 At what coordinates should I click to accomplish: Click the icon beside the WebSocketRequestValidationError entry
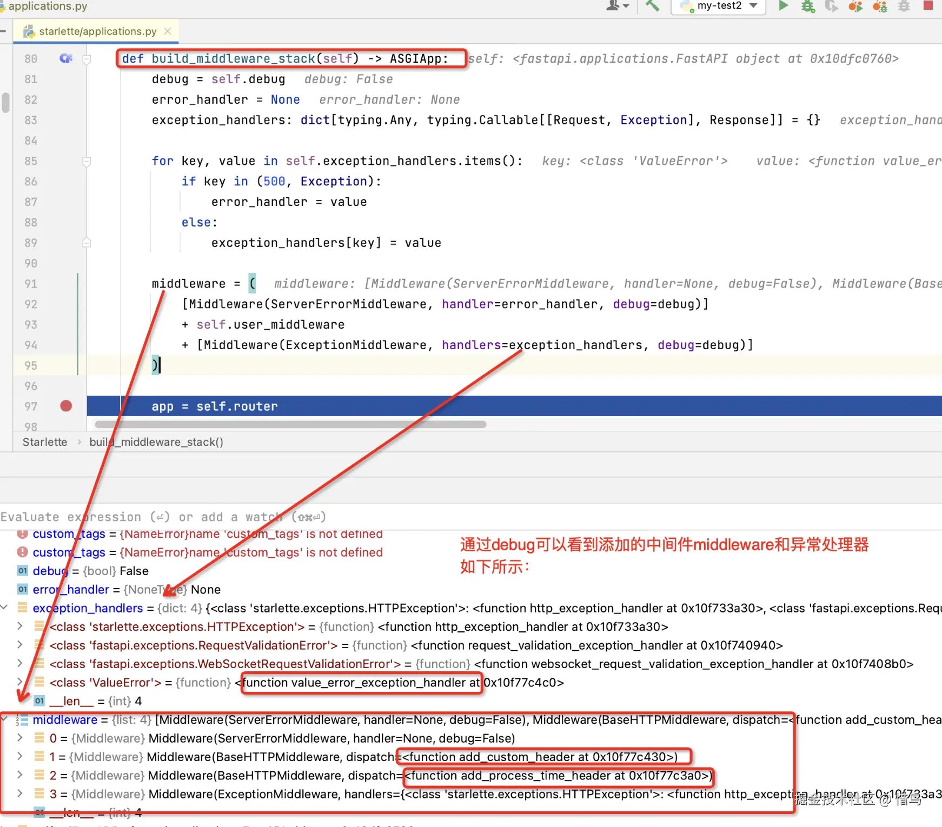(x=39, y=663)
